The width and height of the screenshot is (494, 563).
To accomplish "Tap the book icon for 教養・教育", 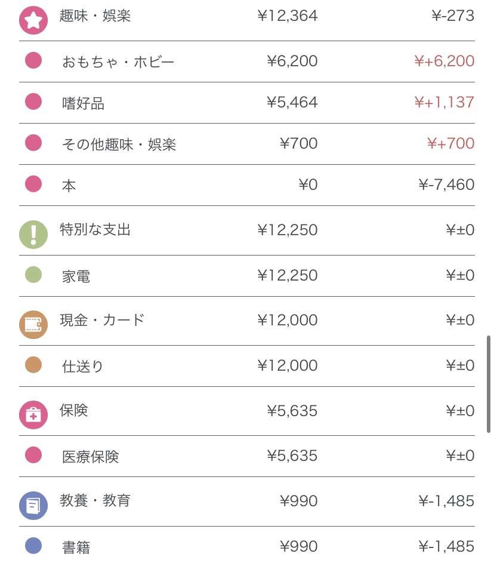I will 33,505.
